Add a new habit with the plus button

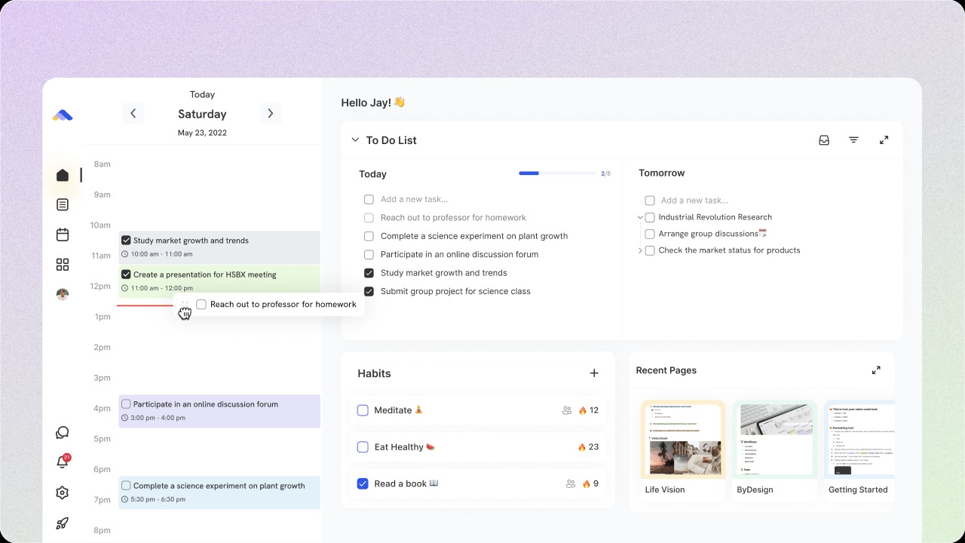tap(593, 373)
